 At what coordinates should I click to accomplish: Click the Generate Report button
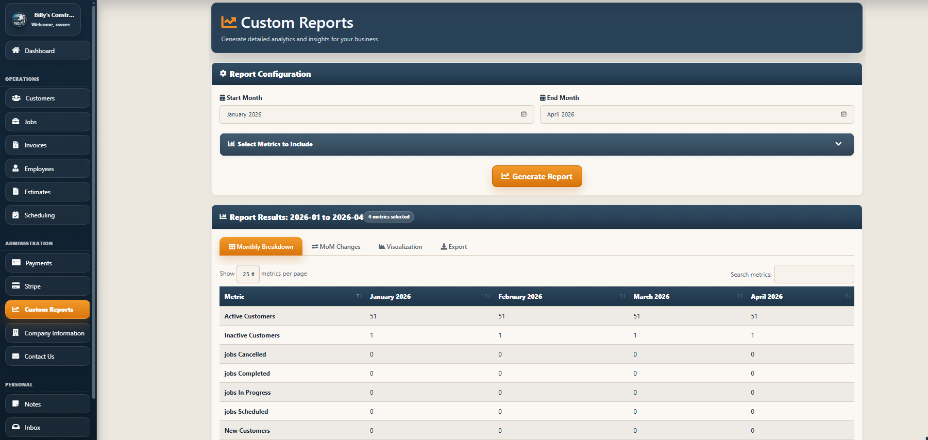tap(537, 176)
